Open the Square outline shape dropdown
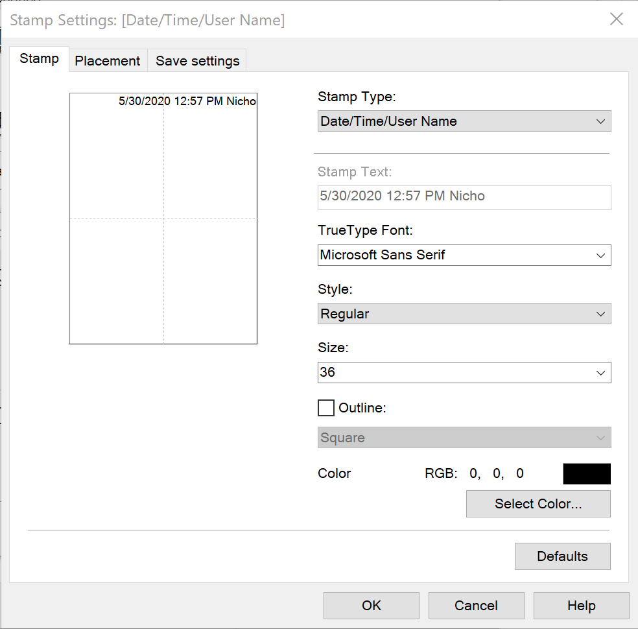Screen dimensions: 638x629 tap(464, 438)
